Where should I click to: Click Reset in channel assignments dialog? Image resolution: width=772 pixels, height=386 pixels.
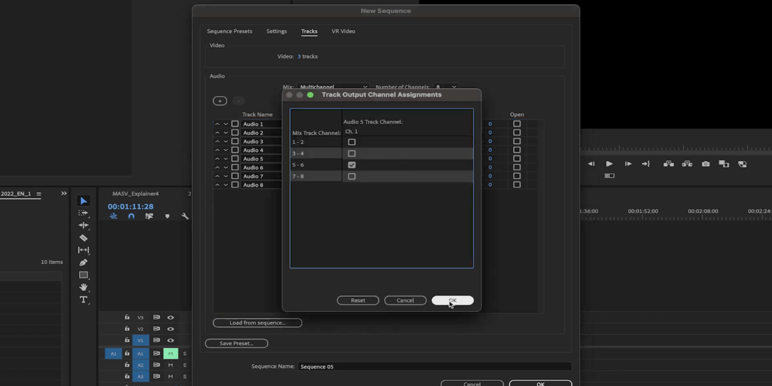358,300
